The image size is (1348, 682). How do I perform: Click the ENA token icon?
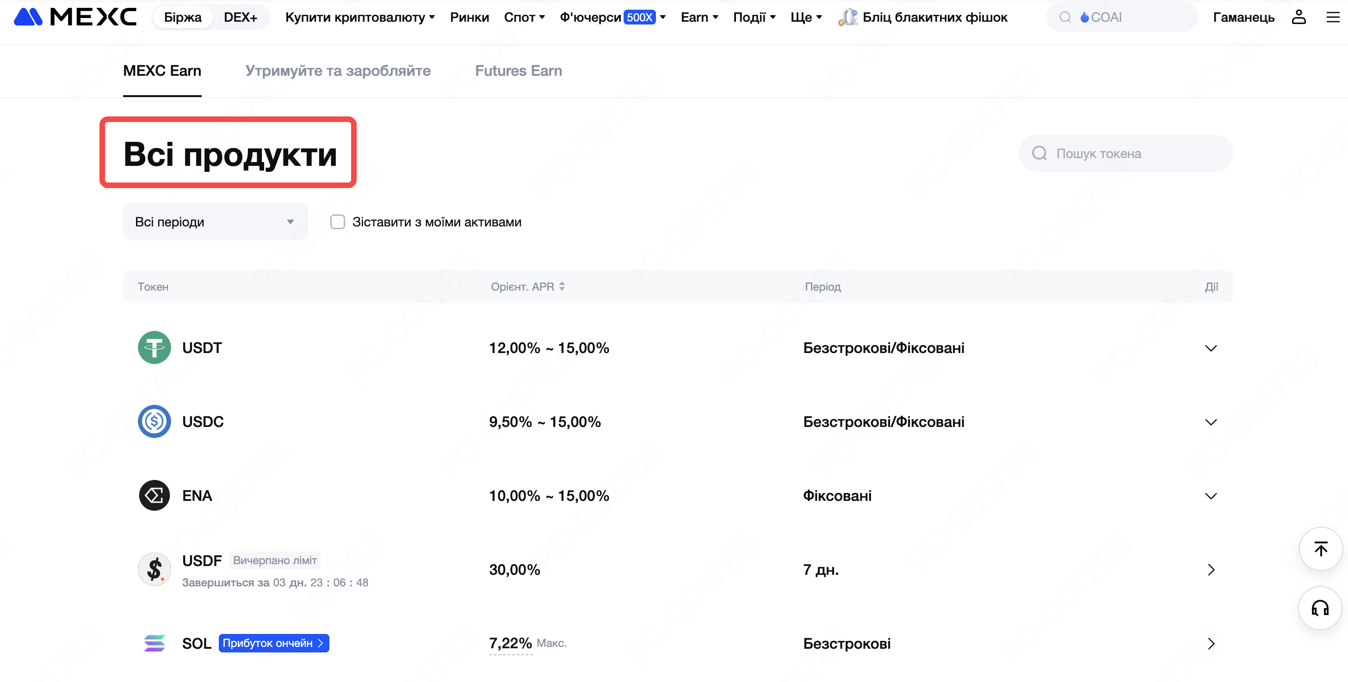click(x=154, y=495)
